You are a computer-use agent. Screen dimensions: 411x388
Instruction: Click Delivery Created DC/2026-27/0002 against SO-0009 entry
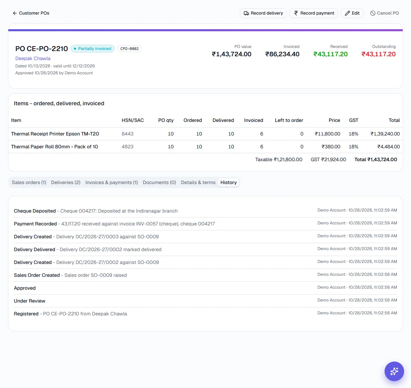pos(205,262)
